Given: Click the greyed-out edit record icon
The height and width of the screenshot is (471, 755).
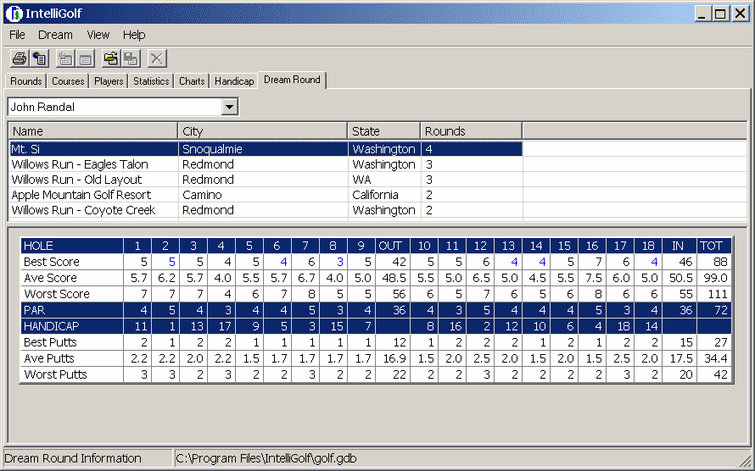Looking at the screenshot, I should tap(85, 58).
